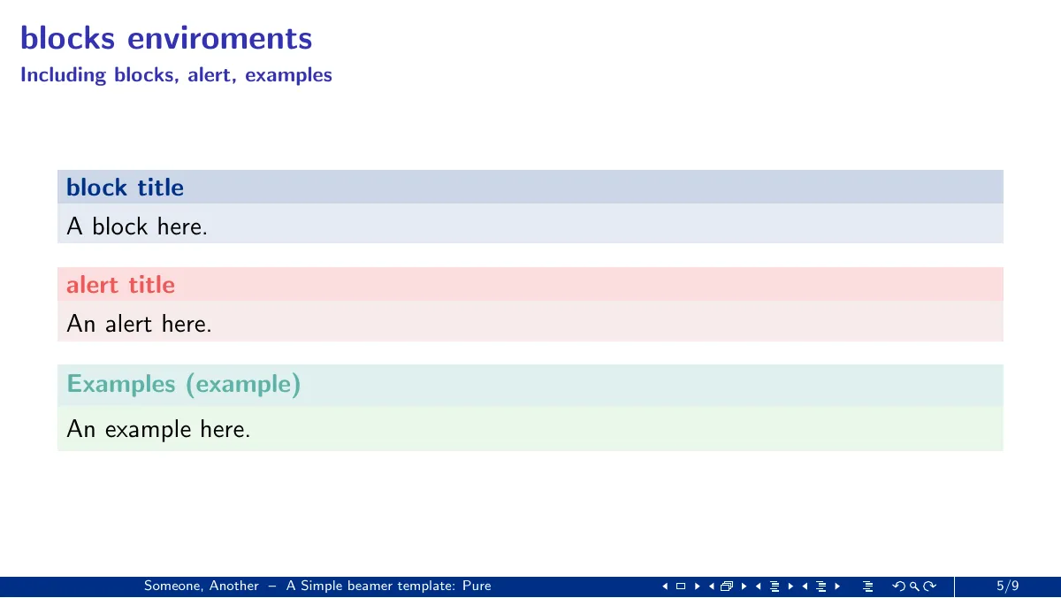Go to the next section

point(836,586)
